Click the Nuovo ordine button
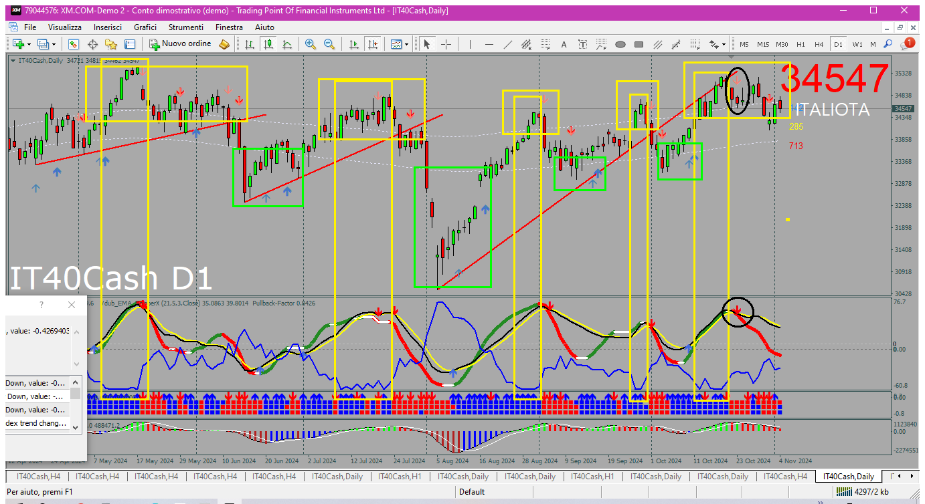The height and width of the screenshot is (504, 925). (x=180, y=44)
